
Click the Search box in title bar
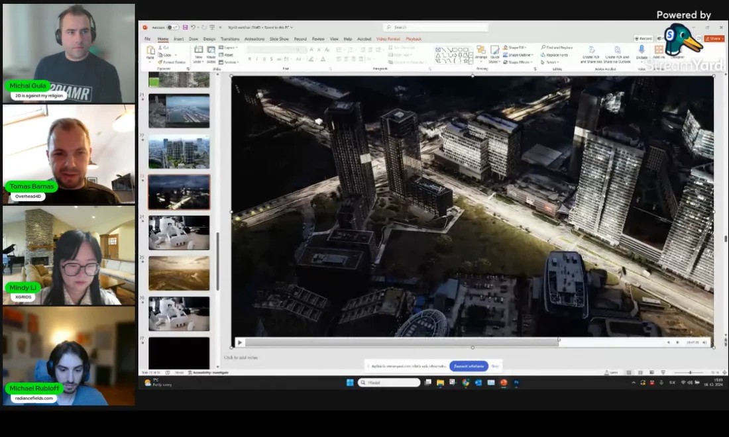tap(435, 27)
